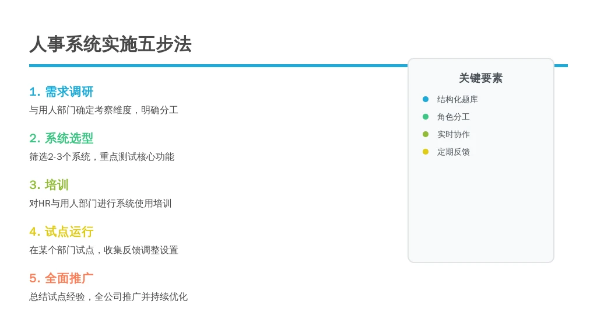Select the slide title 人事系统实施五步法
The image size is (597, 336).
pos(110,44)
